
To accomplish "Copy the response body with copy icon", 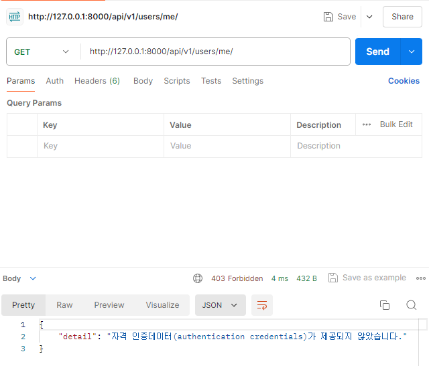I will (x=385, y=305).
